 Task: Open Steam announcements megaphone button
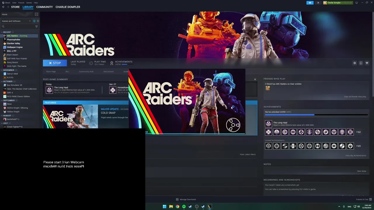point(310,3)
